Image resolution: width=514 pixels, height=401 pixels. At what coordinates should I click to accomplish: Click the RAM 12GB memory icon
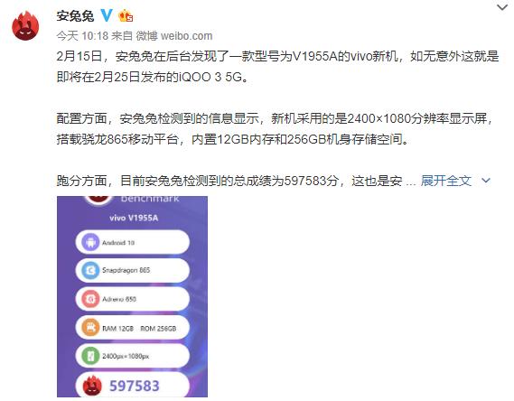[x=90, y=328]
